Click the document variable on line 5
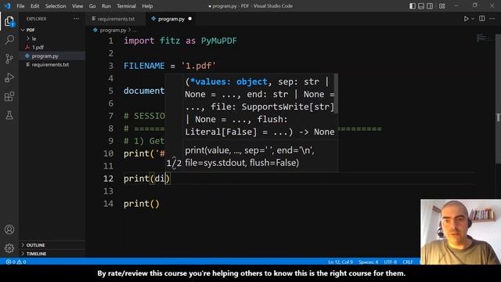The image size is (501, 282). point(144,91)
